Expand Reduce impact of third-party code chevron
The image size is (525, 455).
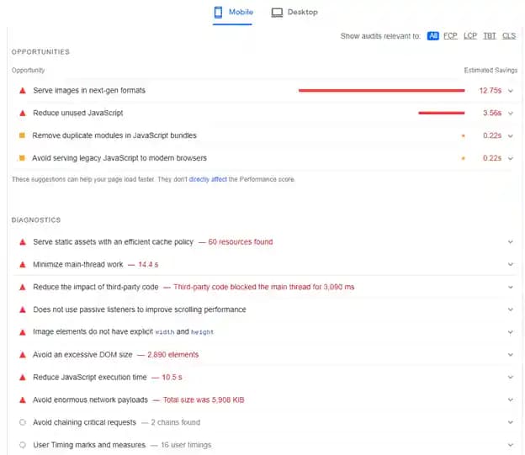[510, 288]
